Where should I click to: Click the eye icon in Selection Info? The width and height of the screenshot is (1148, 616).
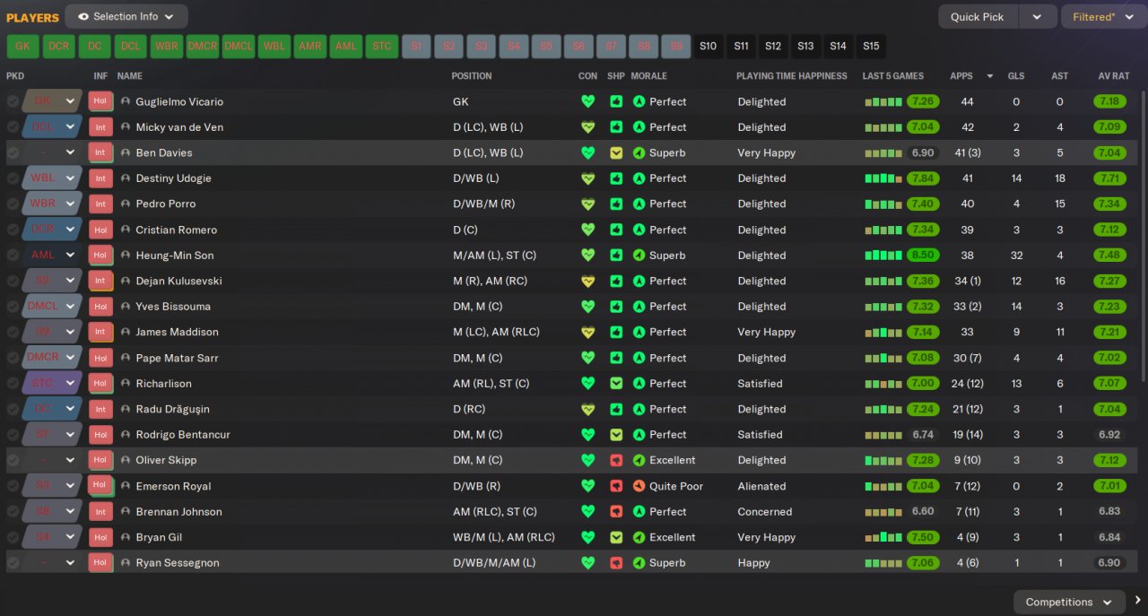(83, 16)
